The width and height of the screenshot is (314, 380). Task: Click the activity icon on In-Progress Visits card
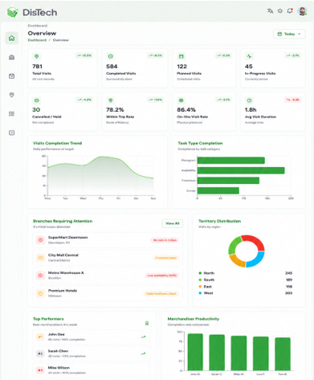pos(249,56)
